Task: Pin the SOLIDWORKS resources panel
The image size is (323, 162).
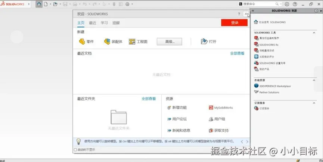Action: click(x=321, y=11)
